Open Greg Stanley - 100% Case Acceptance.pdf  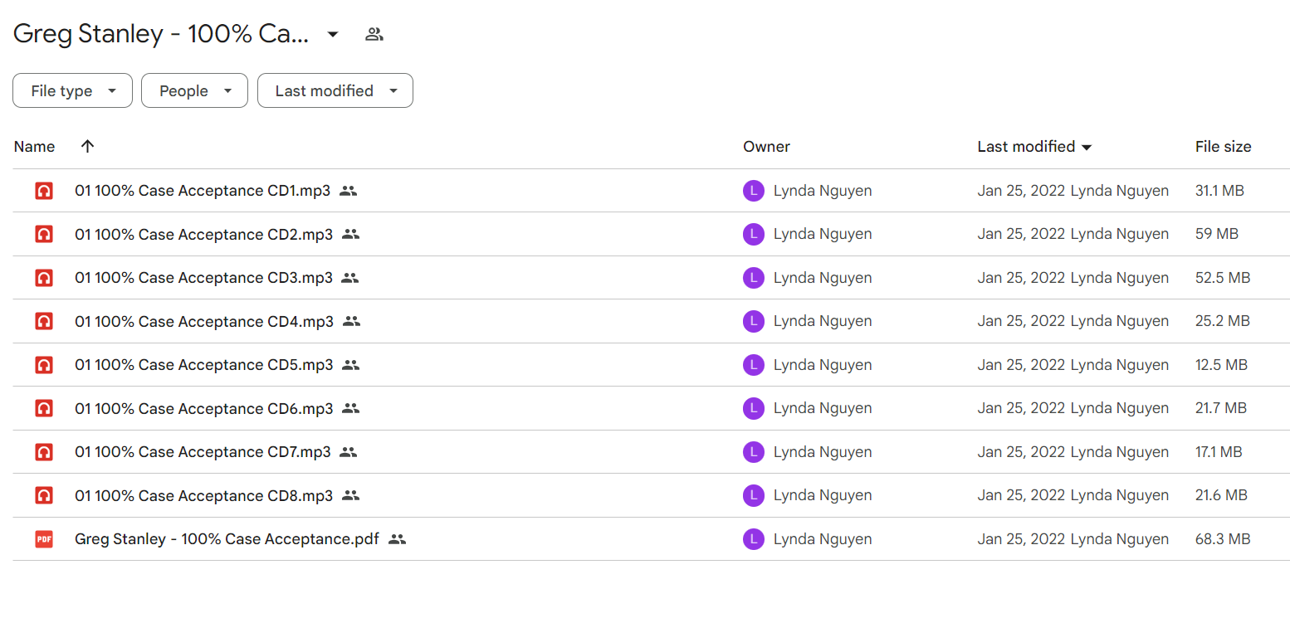(227, 539)
